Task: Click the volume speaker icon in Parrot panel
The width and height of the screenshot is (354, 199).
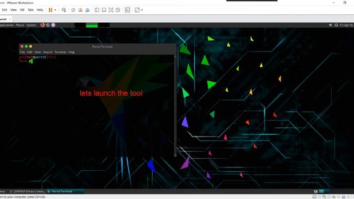Action: (x=331, y=25)
